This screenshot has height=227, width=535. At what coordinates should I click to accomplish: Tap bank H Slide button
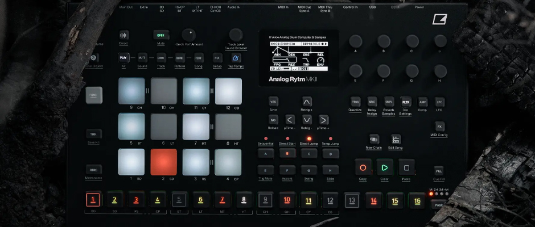click(x=331, y=170)
